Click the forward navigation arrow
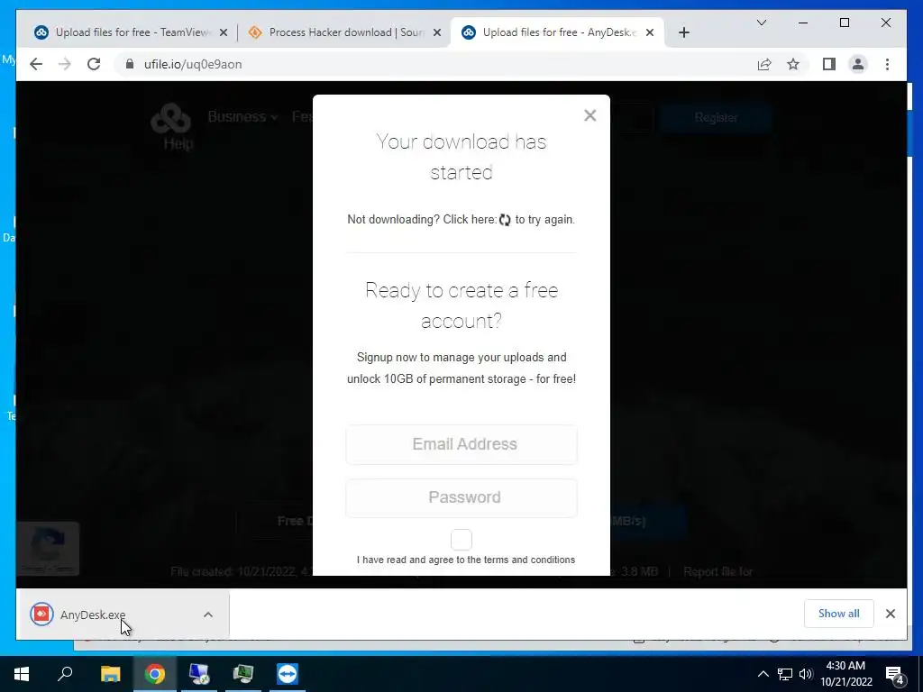Screen dimensions: 923x692 point(65,64)
